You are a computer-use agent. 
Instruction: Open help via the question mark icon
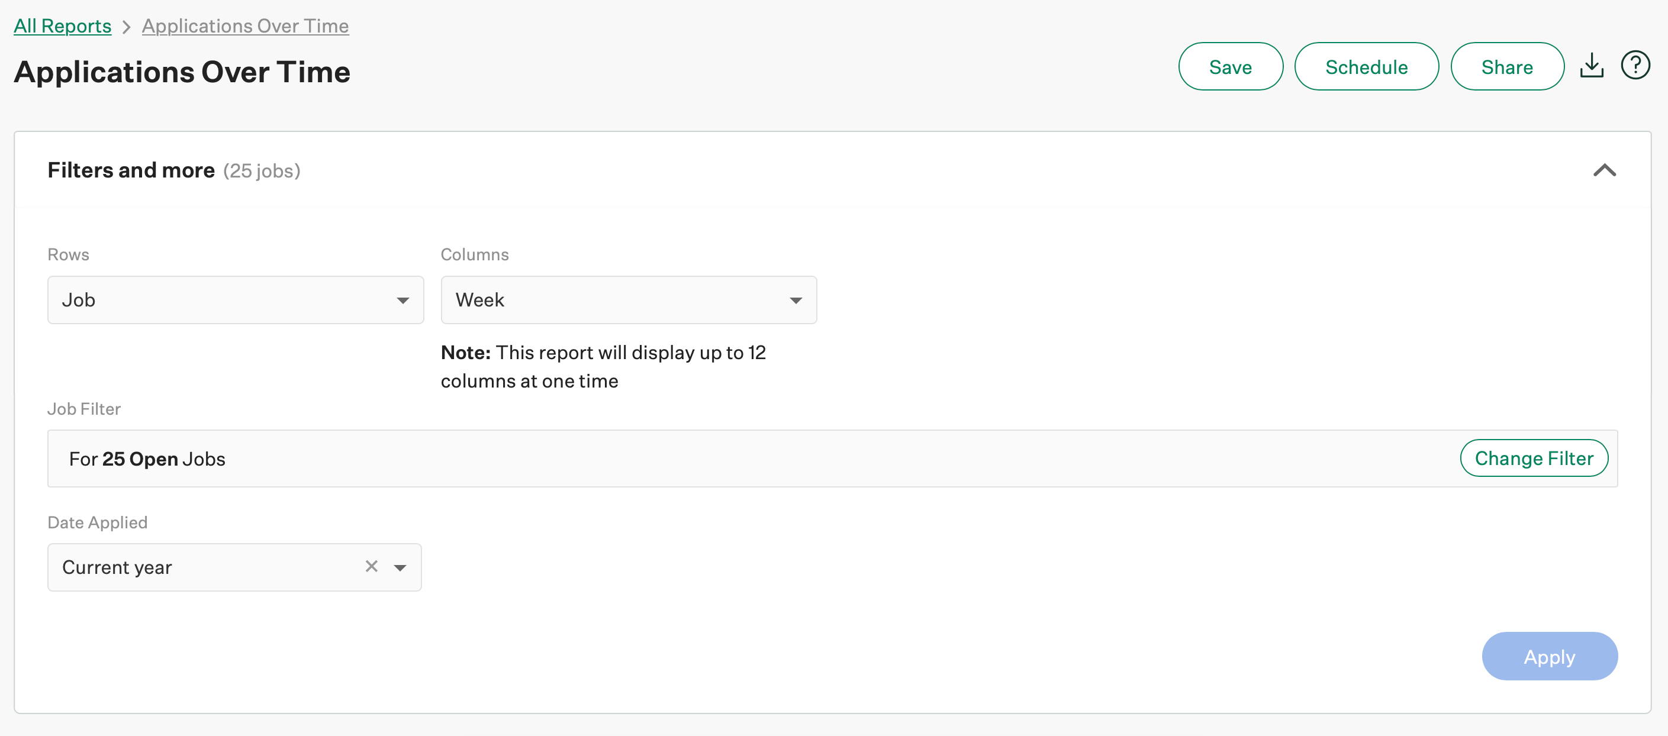point(1635,66)
